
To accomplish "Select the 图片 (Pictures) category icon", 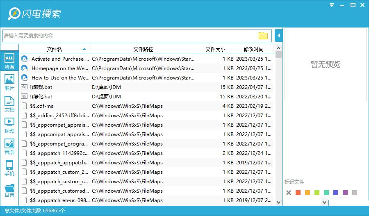I will [x=9, y=82].
